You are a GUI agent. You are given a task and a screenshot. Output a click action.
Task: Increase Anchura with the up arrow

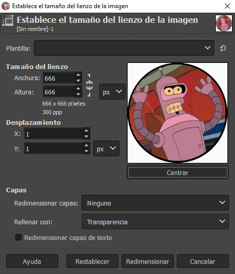pos(79,75)
